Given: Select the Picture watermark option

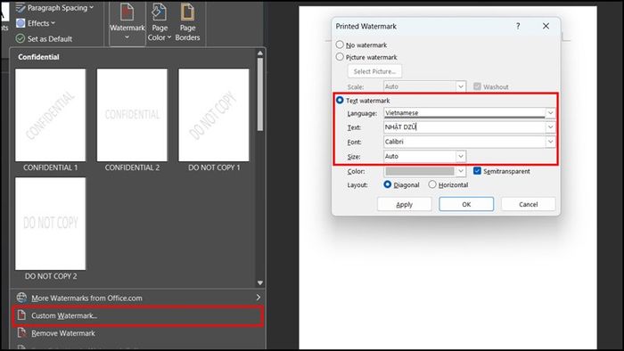Looking at the screenshot, I should (340, 57).
